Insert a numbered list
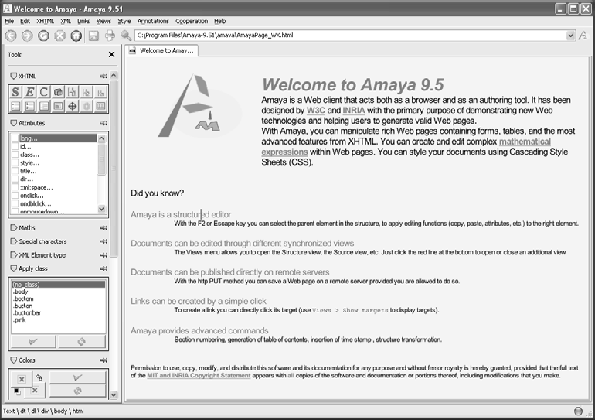The width and height of the screenshot is (595, 420). click(29, 106)
